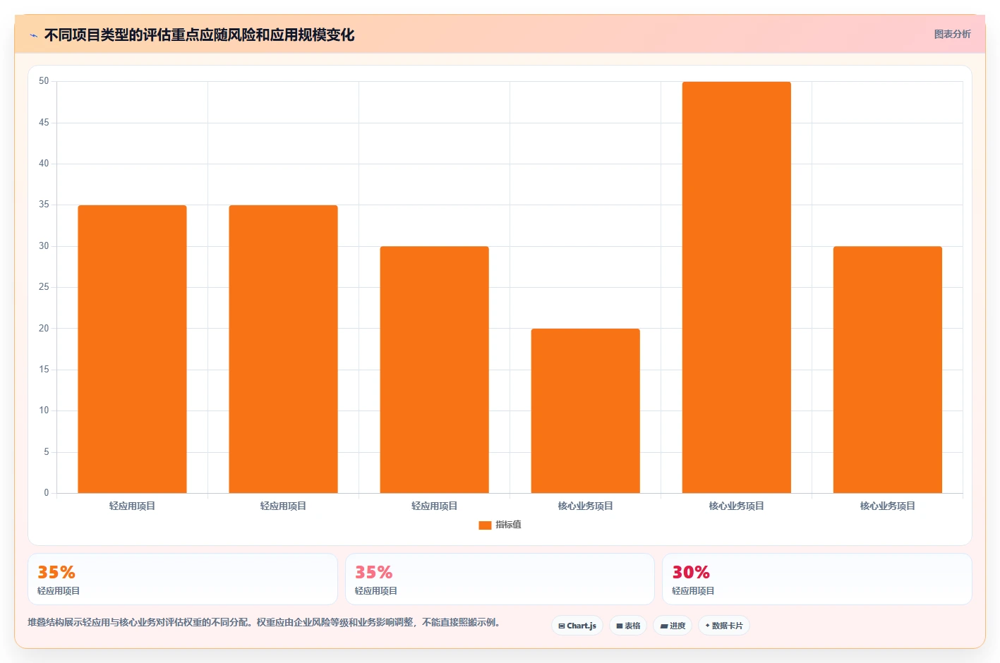Screen dimensions: 1000x663
Task: Click the x-axis label under the 20 bar
Action: (585, 506)
